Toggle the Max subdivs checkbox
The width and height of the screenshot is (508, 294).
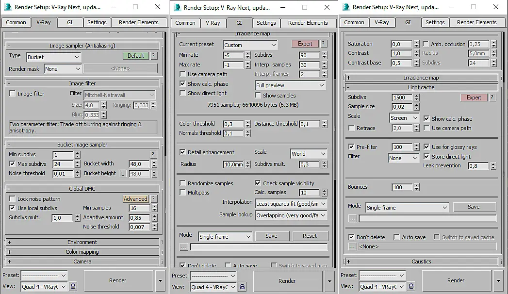pos(12,164)
